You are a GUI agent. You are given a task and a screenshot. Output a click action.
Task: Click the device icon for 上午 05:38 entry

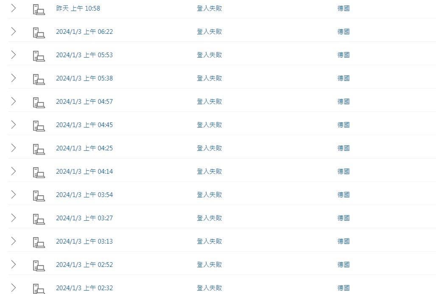coord(39,79)
